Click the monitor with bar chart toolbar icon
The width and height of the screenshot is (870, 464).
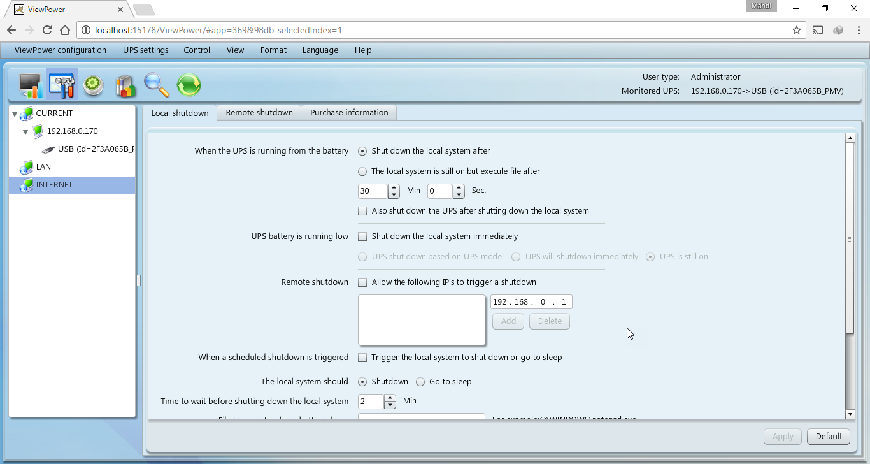click(30, 85)
